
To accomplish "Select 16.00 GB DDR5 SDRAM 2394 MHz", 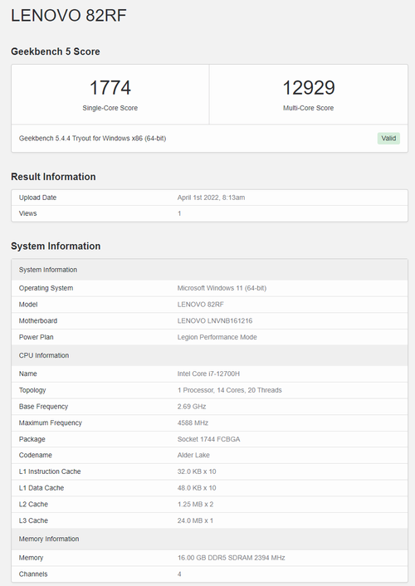I will coord(231,558).
